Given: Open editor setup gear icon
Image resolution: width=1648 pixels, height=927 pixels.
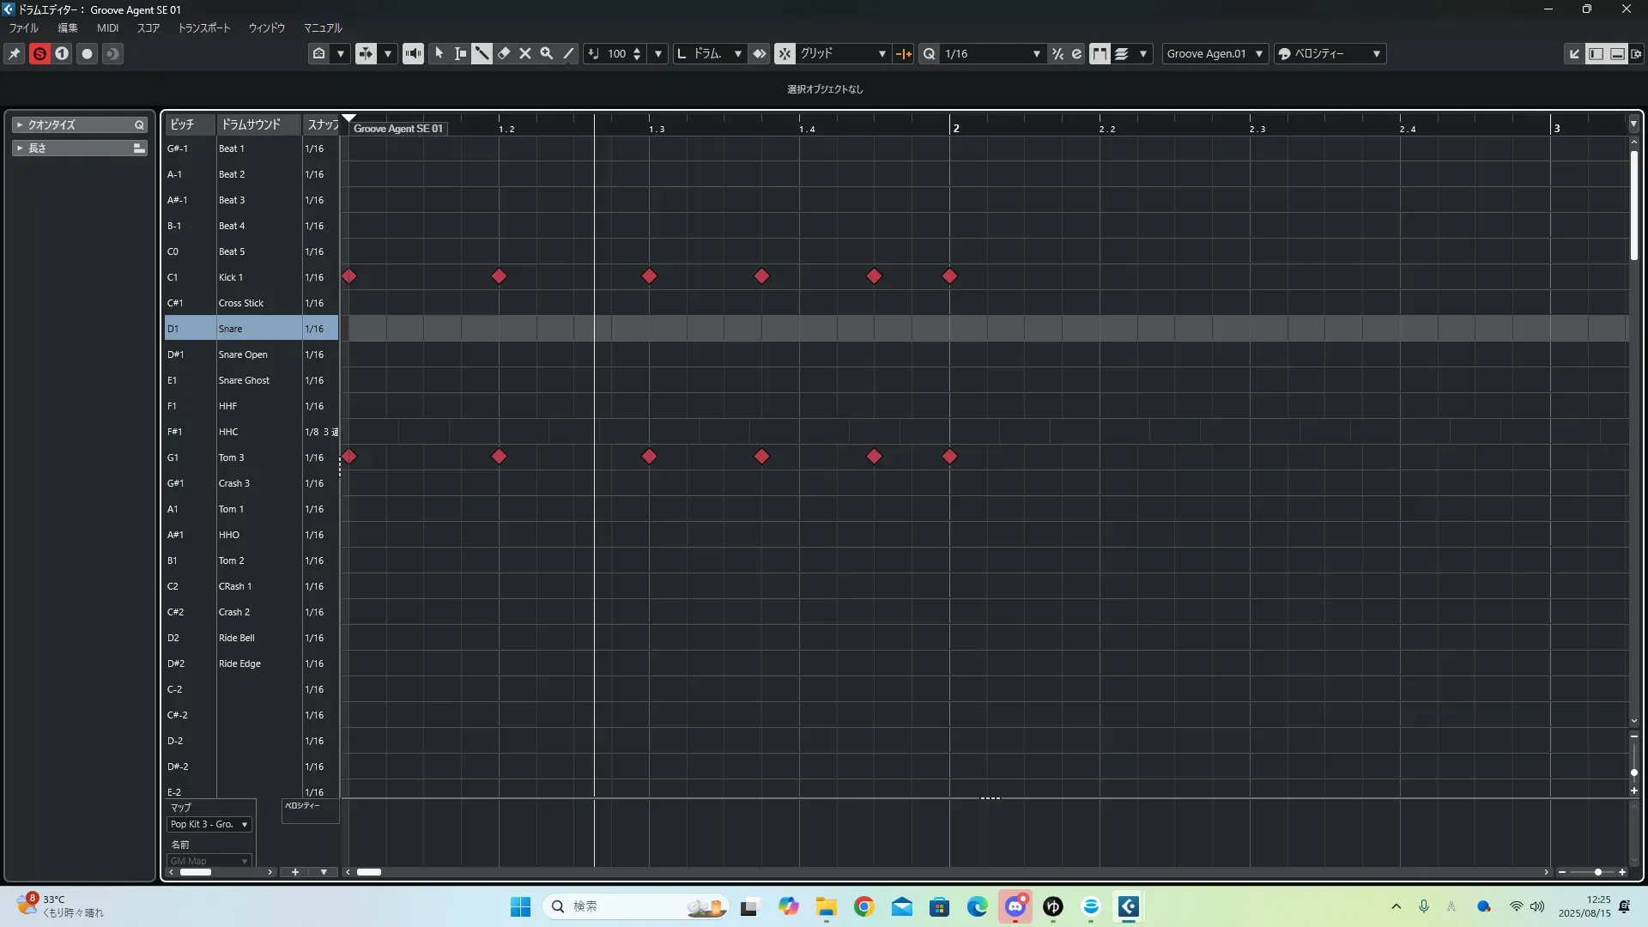Looking at the screenshot, I should [1637, 53].
